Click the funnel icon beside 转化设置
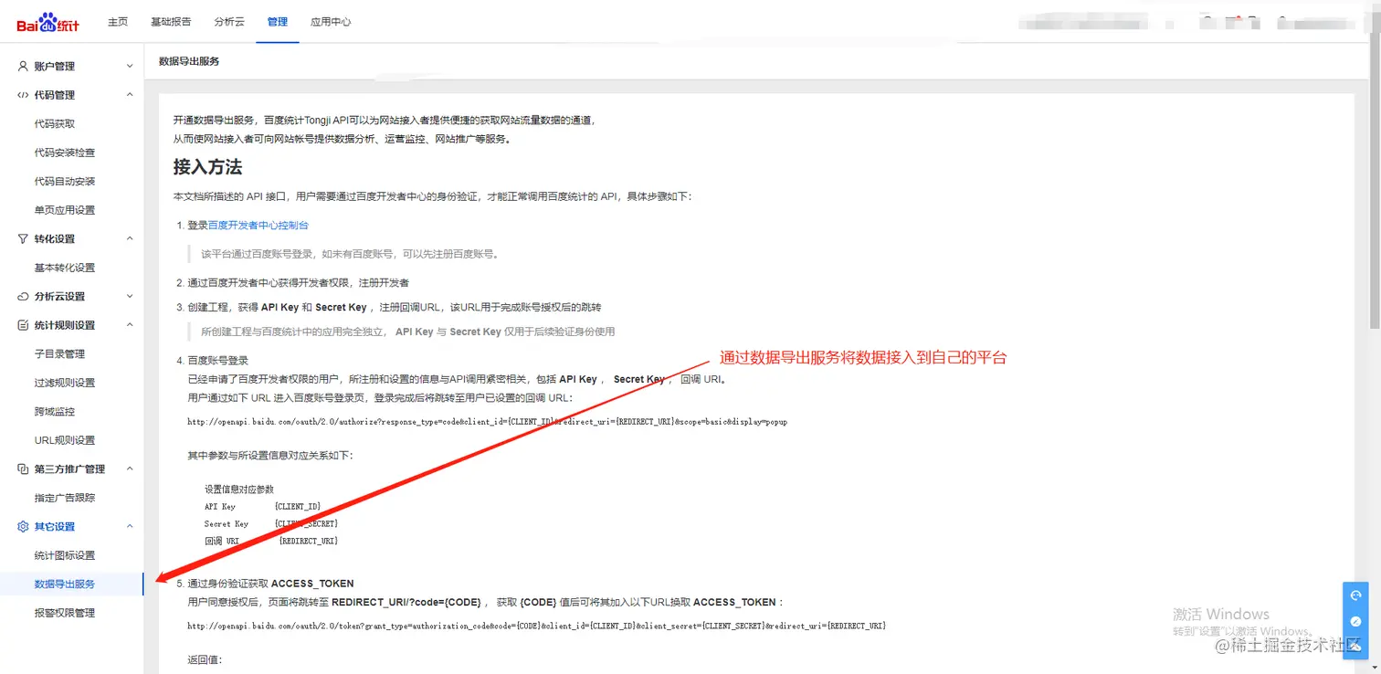Screen dimensions: 1381x674 [24, 238]
